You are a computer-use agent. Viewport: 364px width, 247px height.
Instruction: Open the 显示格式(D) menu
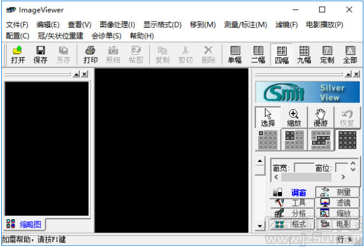tap(162, 25)
